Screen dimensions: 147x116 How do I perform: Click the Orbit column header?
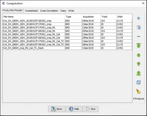click(124, 17)
